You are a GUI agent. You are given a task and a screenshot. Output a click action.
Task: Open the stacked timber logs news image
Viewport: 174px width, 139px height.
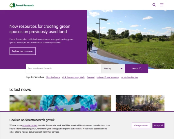[140, 103]
